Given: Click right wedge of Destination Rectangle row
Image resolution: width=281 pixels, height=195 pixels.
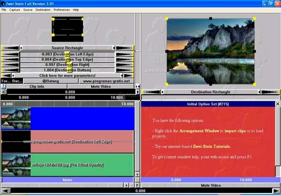Looking at the screenshot, I should click(x=270, y=92).
